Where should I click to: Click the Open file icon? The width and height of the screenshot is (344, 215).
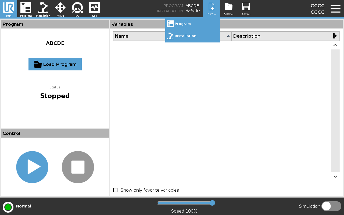[229, 9]
